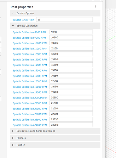Click the Spindle Calibration 23900 RPM label
This screenshot has width=116, height=158.
(x=30, y=120)
